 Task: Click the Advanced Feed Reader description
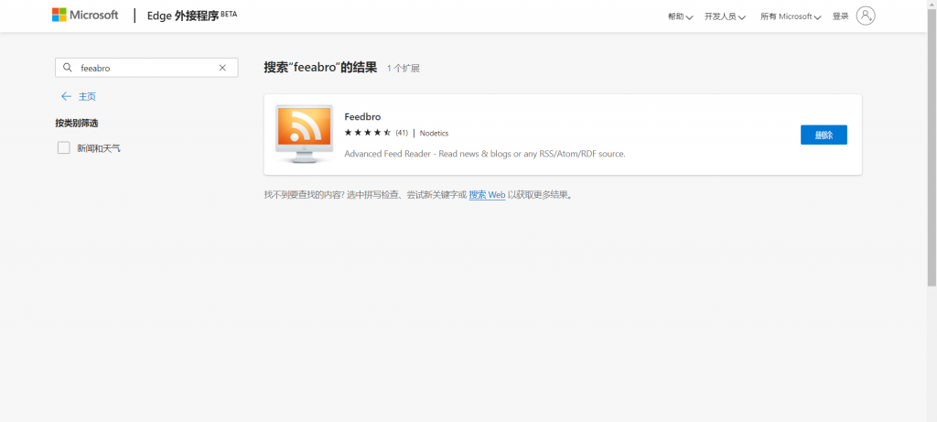click(x=485, y=154)
